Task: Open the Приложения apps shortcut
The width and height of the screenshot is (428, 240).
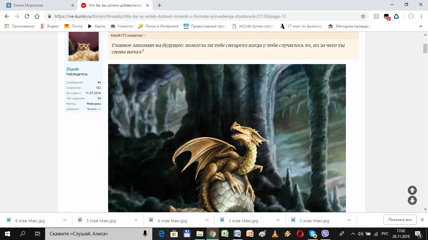Action: (19, 26)
